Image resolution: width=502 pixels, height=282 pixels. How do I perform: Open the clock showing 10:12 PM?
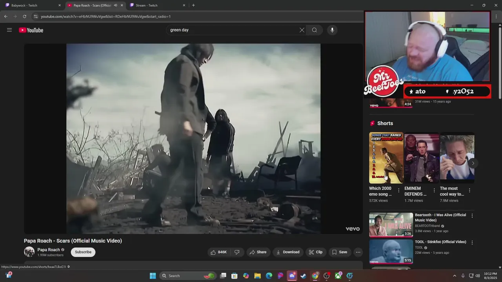pyautogui.click(x=490, y=276)
